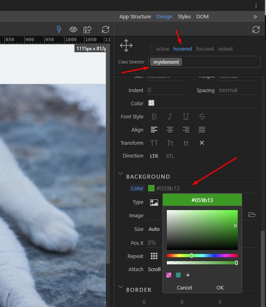Viewport: 266px width, 307px height.
Task: Edit the Pos X field
Action: 155,243
